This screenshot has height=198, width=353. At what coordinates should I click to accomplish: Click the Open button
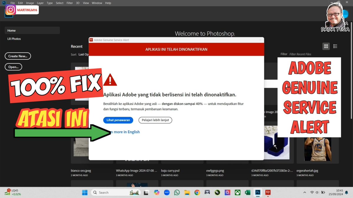click(13, 67)
